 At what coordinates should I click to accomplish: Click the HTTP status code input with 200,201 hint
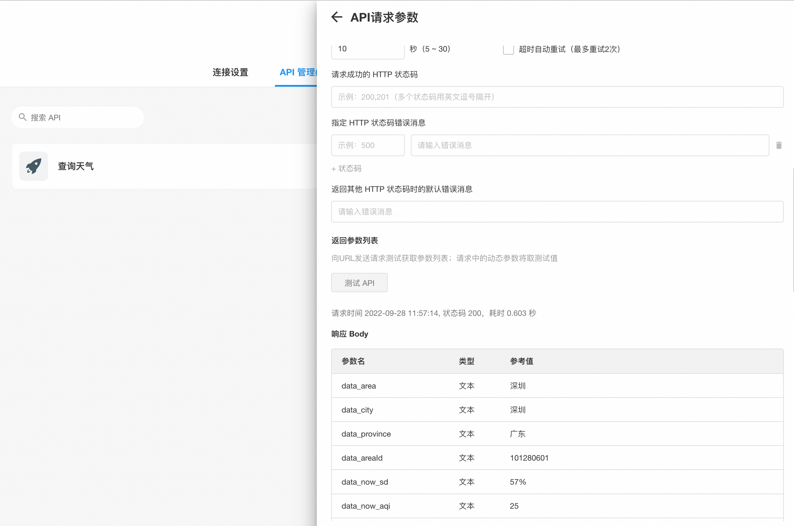tap(557, 97)
